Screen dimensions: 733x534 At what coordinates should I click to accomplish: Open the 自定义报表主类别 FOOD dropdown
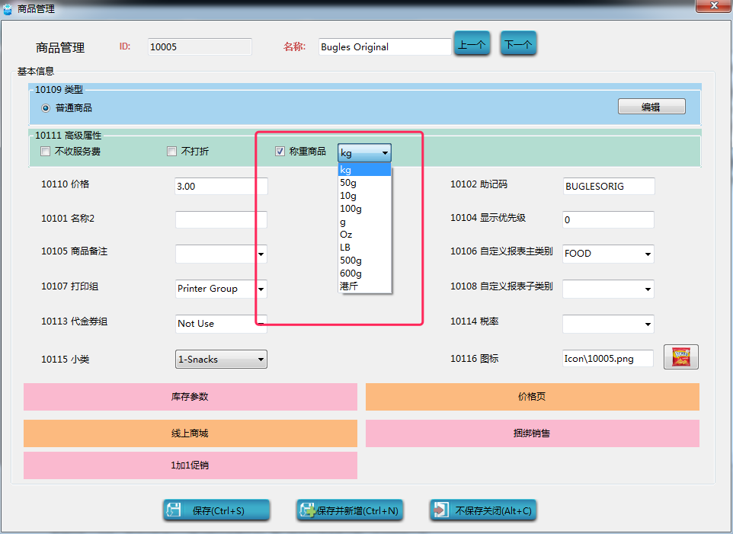(648, 254)
